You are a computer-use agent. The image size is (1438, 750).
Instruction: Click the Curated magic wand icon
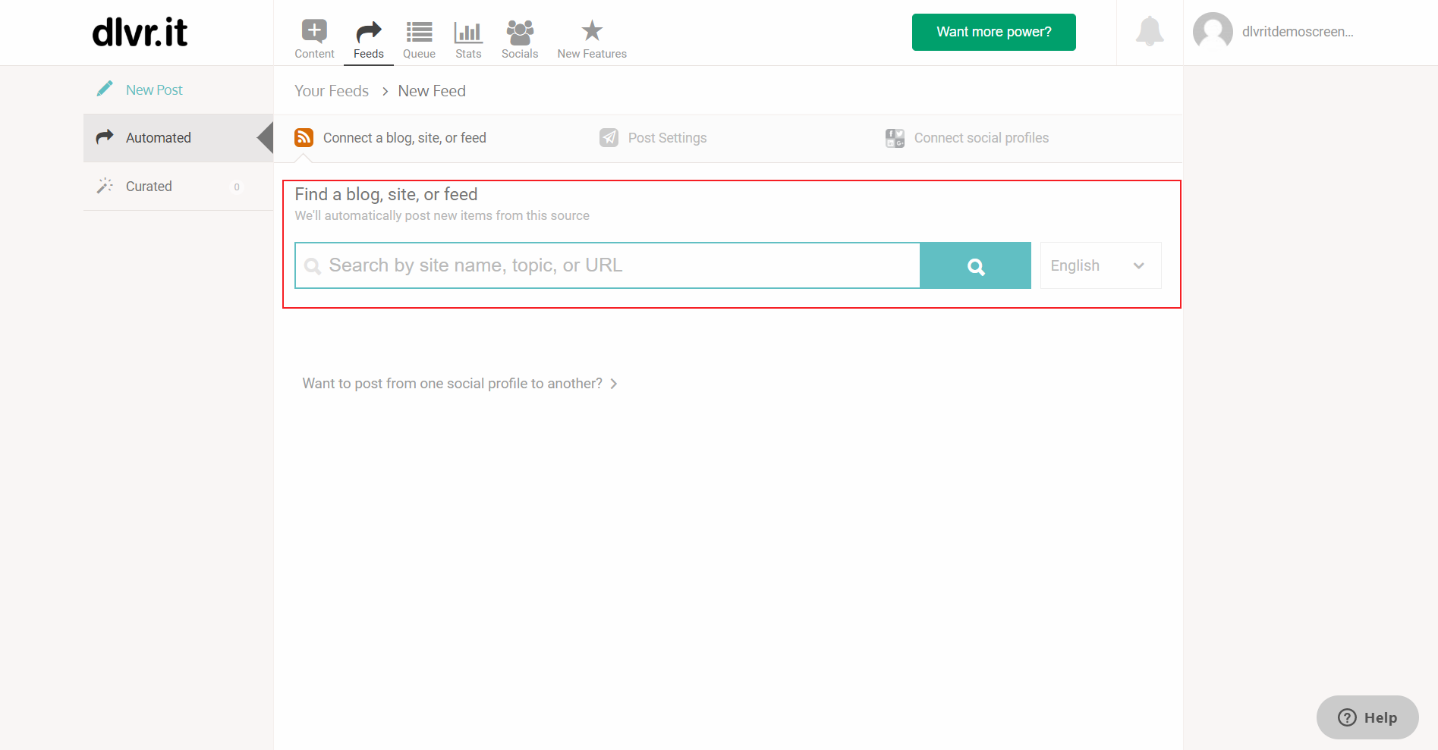point(105,186)
